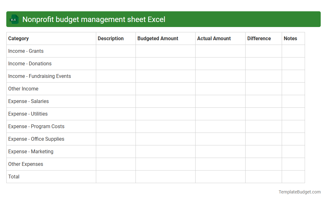
Task: Click the Total row label
Action: (x=14, y=177)
